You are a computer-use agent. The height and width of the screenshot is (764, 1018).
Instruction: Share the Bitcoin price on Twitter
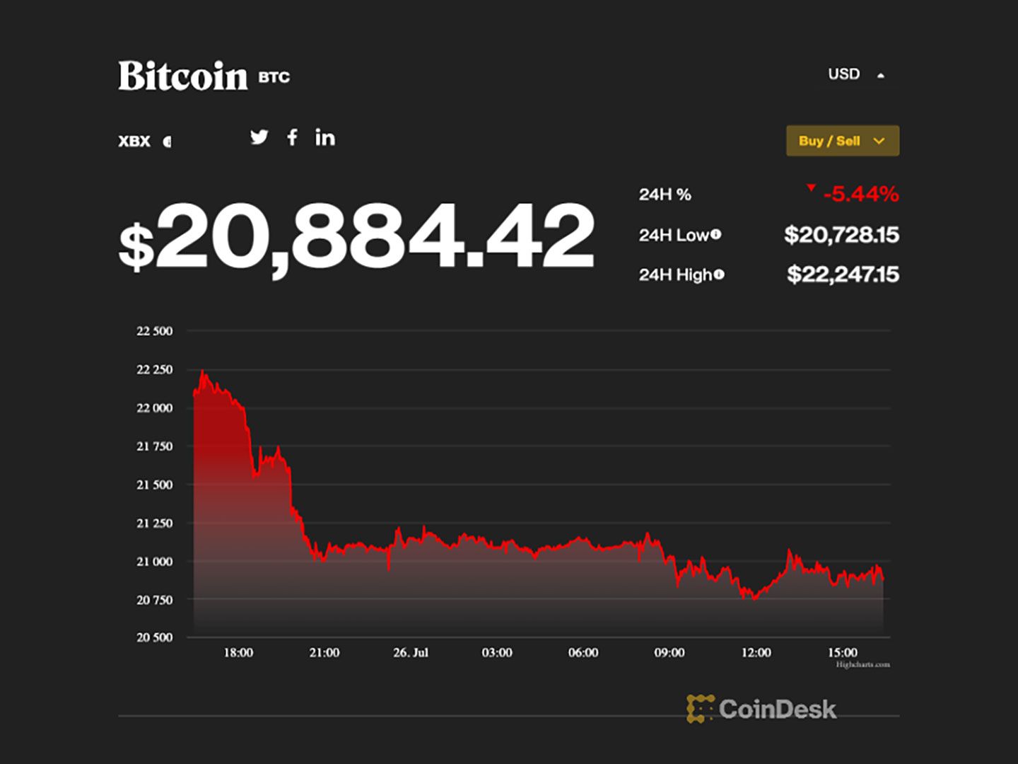pyautogui.click(x=260, y=138)
